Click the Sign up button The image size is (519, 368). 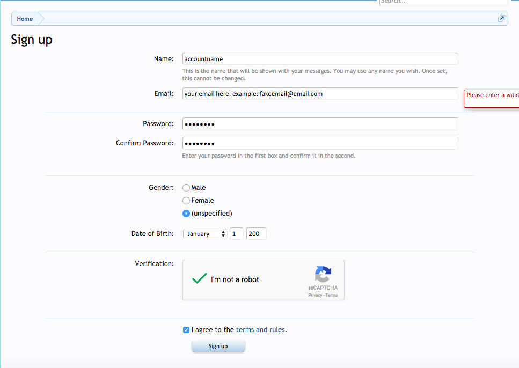(x=218, y=346)
